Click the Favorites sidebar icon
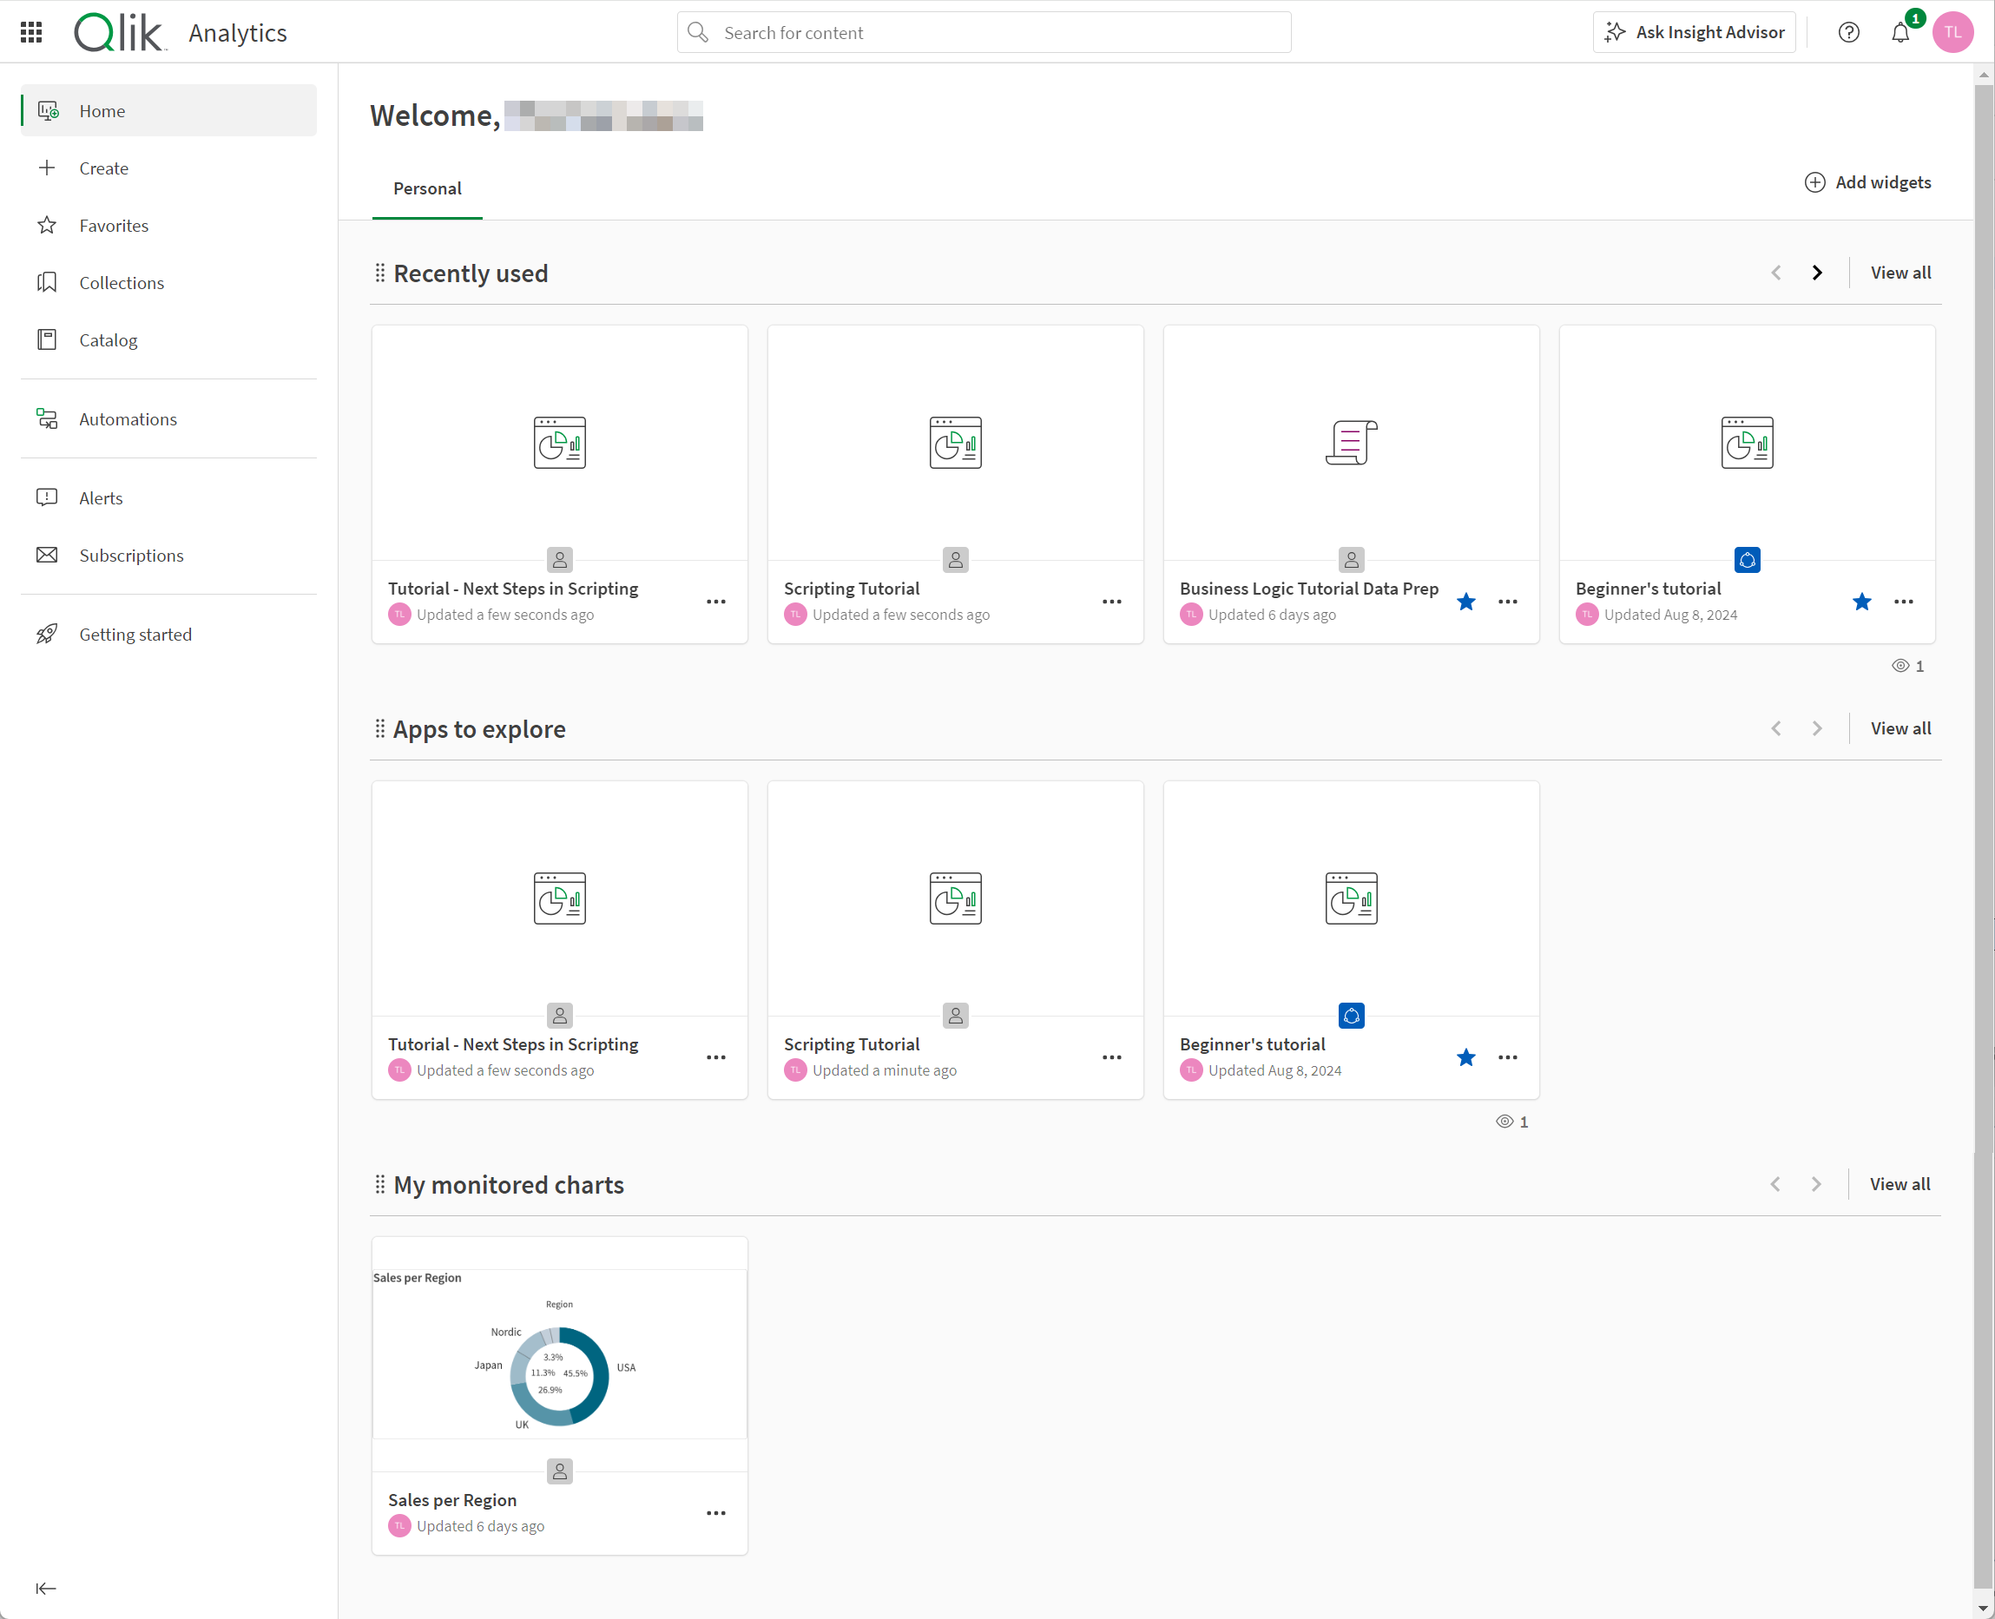 (49, 225)
